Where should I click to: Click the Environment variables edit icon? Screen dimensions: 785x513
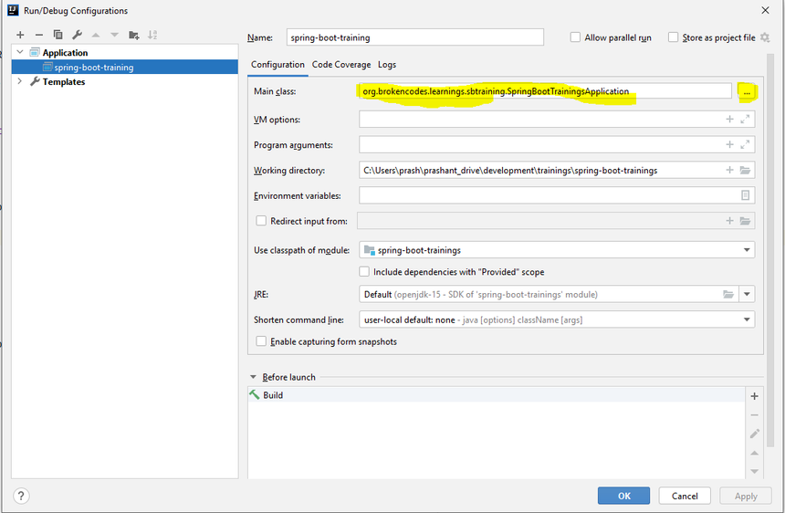click(745, 195)
